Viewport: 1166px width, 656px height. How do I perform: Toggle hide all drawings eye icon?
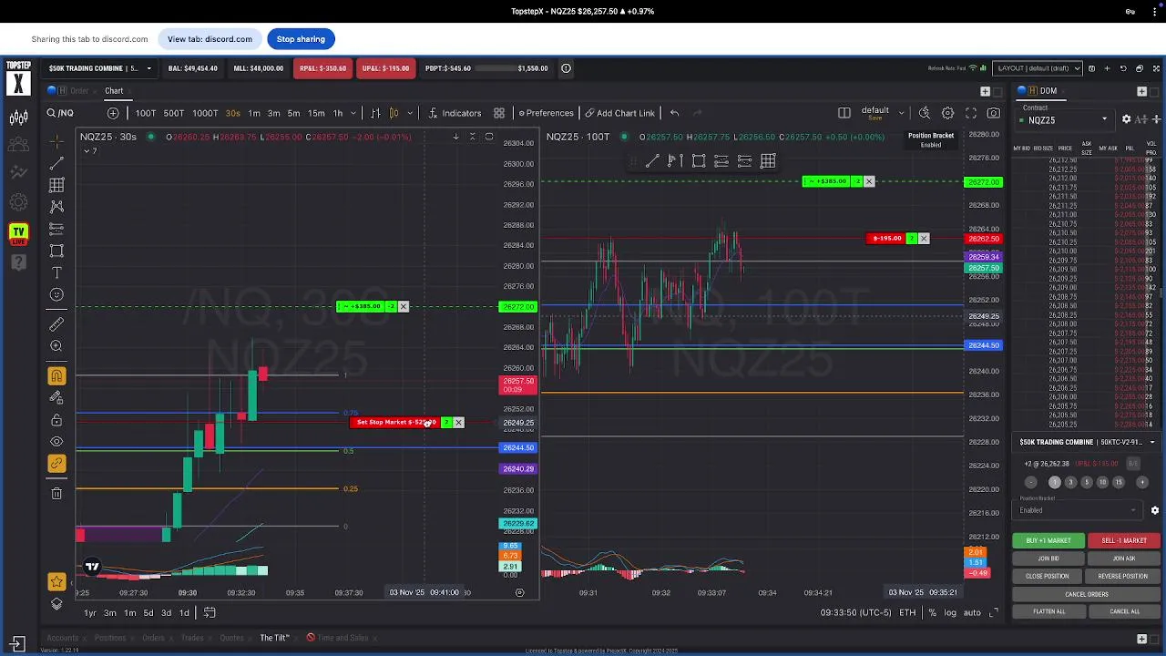(56, 442)
